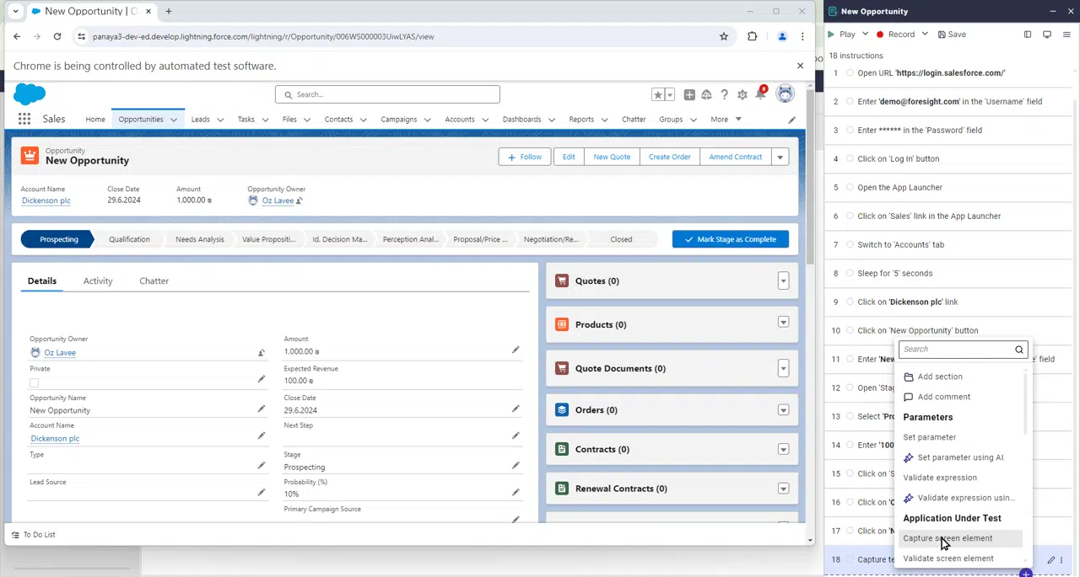Viewport: 1080px width, 577px height.
Task: Expand the Opportunities tab chevron
Action: tap(174, 120)
